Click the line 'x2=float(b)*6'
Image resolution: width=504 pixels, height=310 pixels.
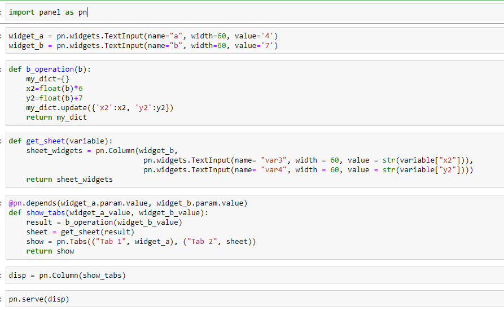point(54,89)
